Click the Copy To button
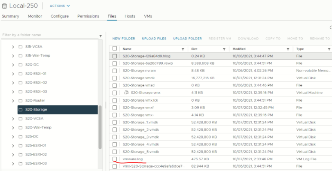332x171 pixels. (x=273, y=39)
